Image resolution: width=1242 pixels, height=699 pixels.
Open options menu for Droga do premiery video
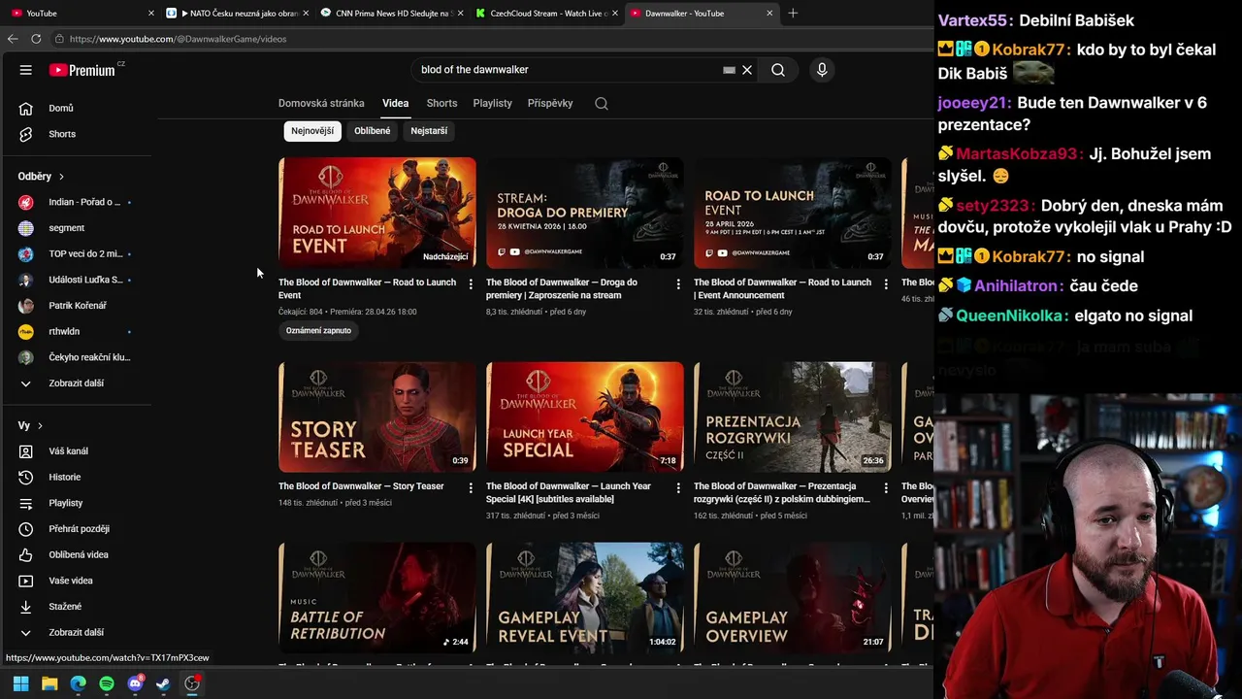pos(678,284)
